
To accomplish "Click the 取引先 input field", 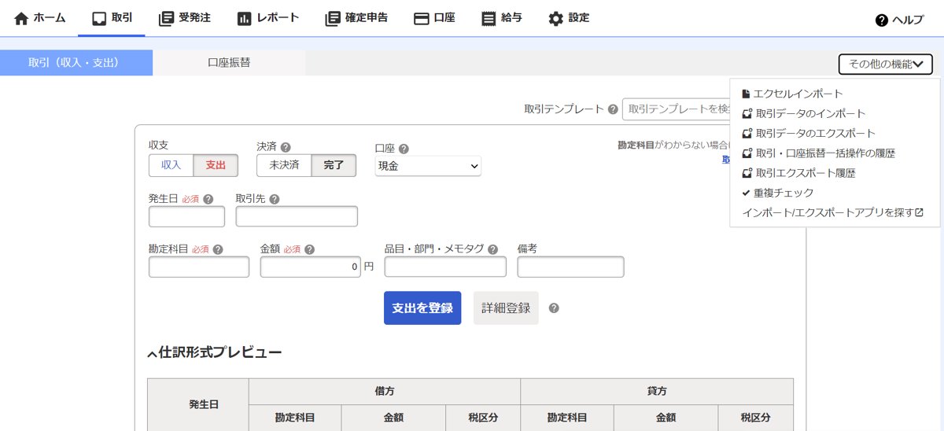I will 297,216.
